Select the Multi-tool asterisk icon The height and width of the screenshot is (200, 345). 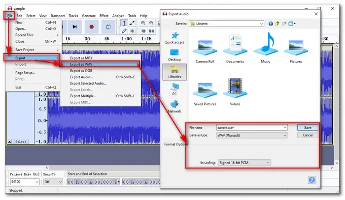pos(132,31)
